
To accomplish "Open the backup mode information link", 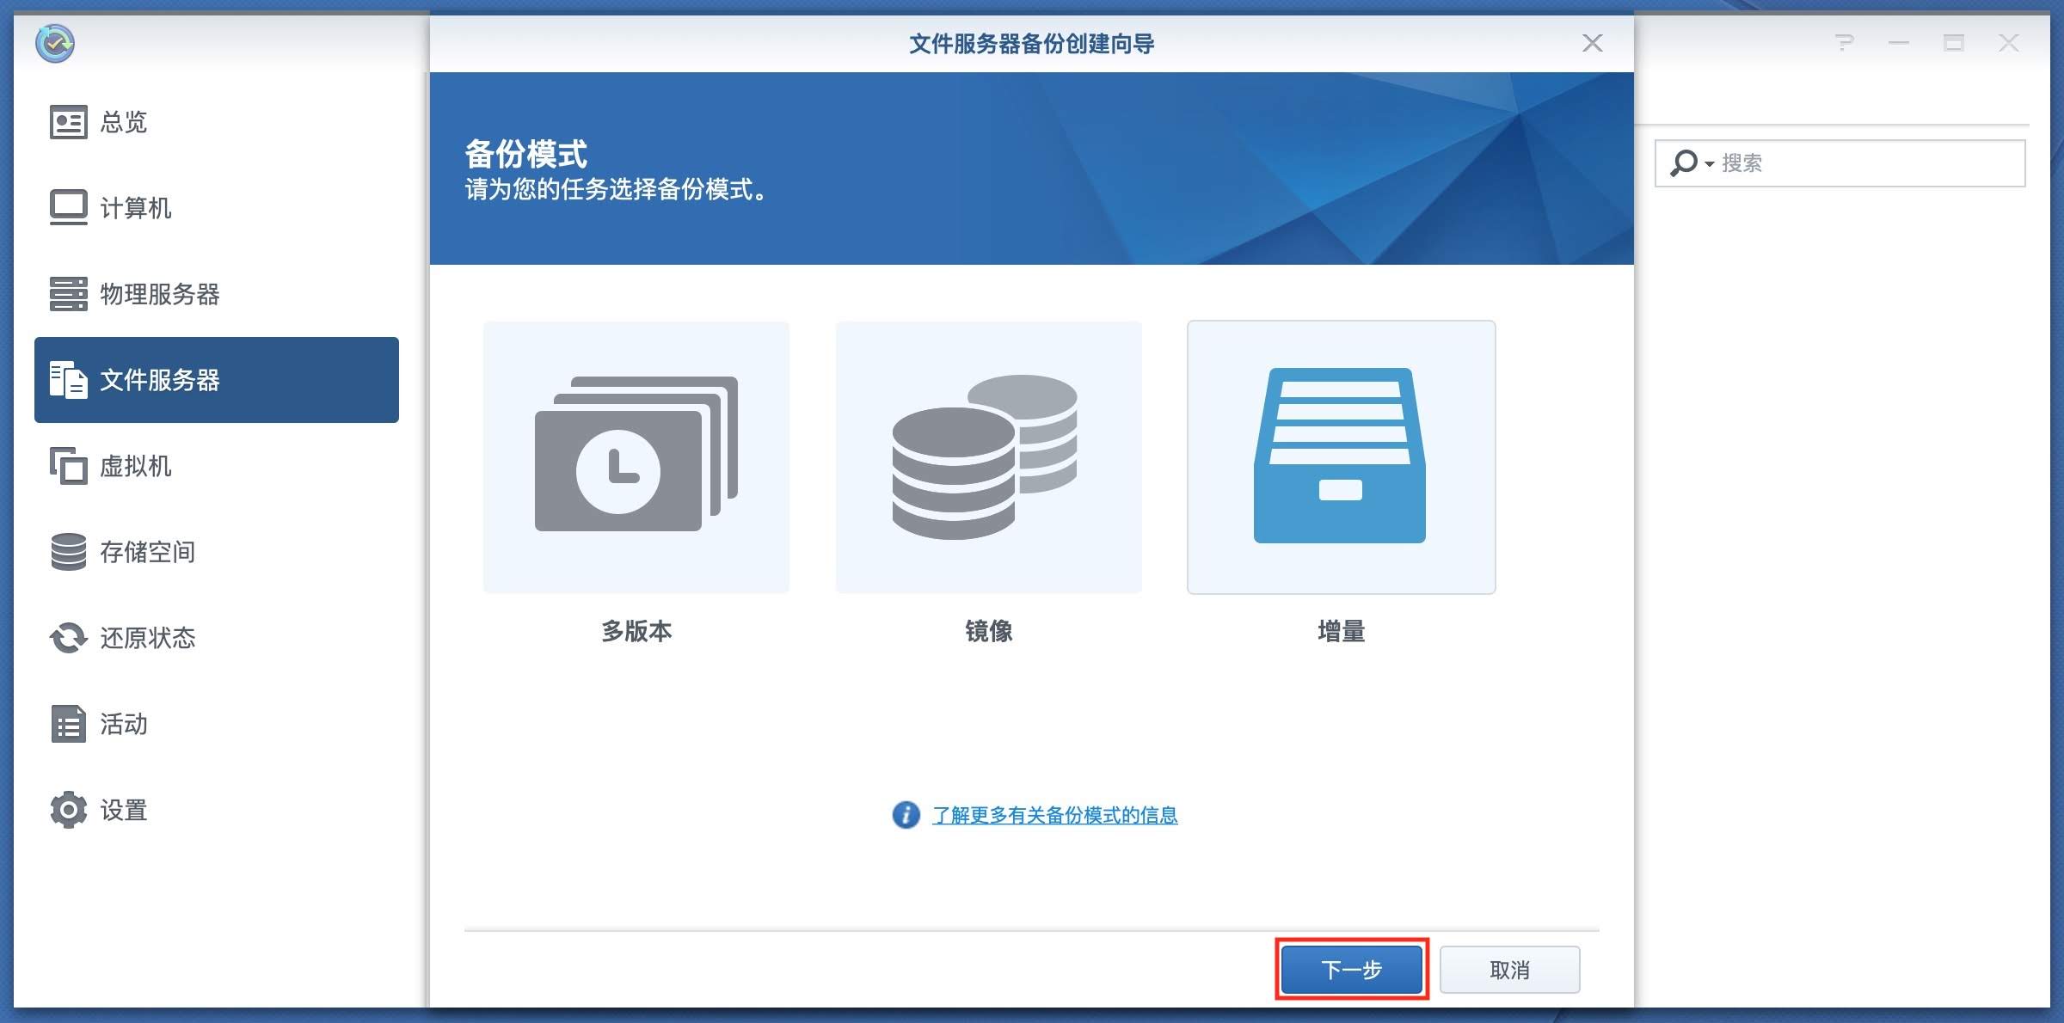I will point(1054,815).
